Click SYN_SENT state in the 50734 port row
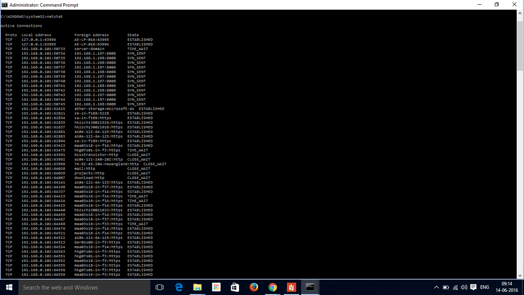This screenshot has height=295, width=524. pyautogui.click(x=136, y=54)
